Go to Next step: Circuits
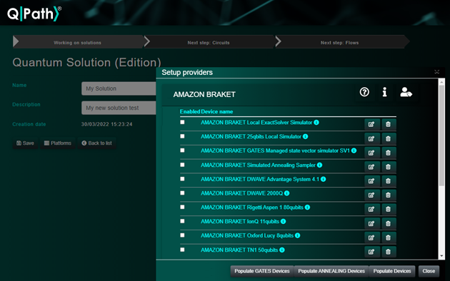 209,42
